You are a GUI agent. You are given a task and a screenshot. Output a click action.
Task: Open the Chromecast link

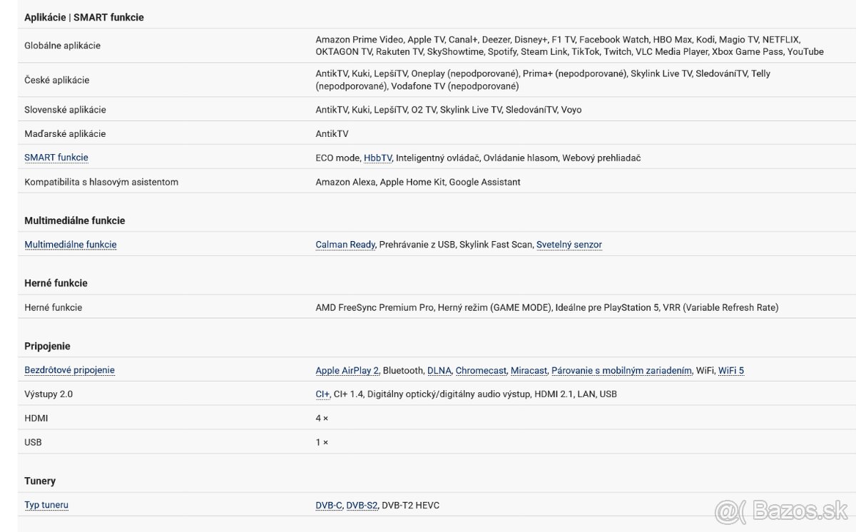481,371
